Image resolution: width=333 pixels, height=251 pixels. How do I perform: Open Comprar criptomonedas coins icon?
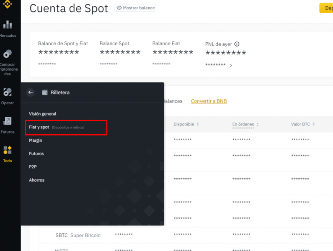(x=8, y=54)
